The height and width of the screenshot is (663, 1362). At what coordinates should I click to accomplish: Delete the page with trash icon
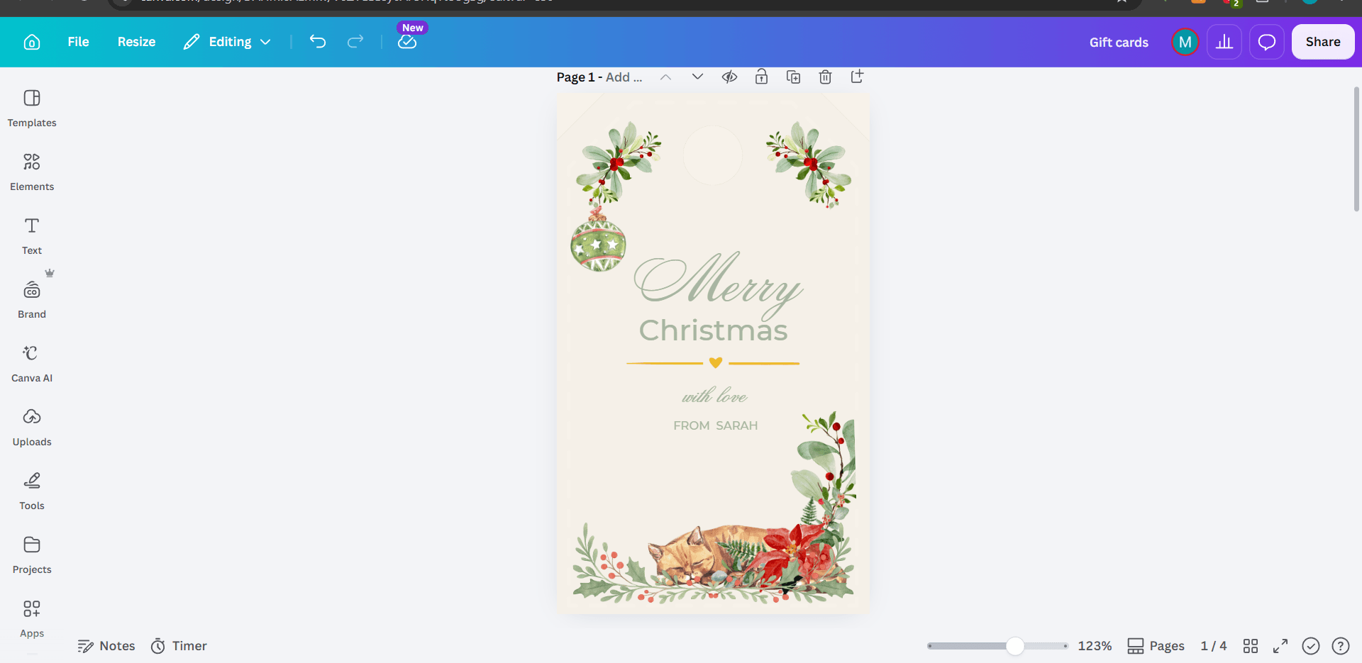825,77
